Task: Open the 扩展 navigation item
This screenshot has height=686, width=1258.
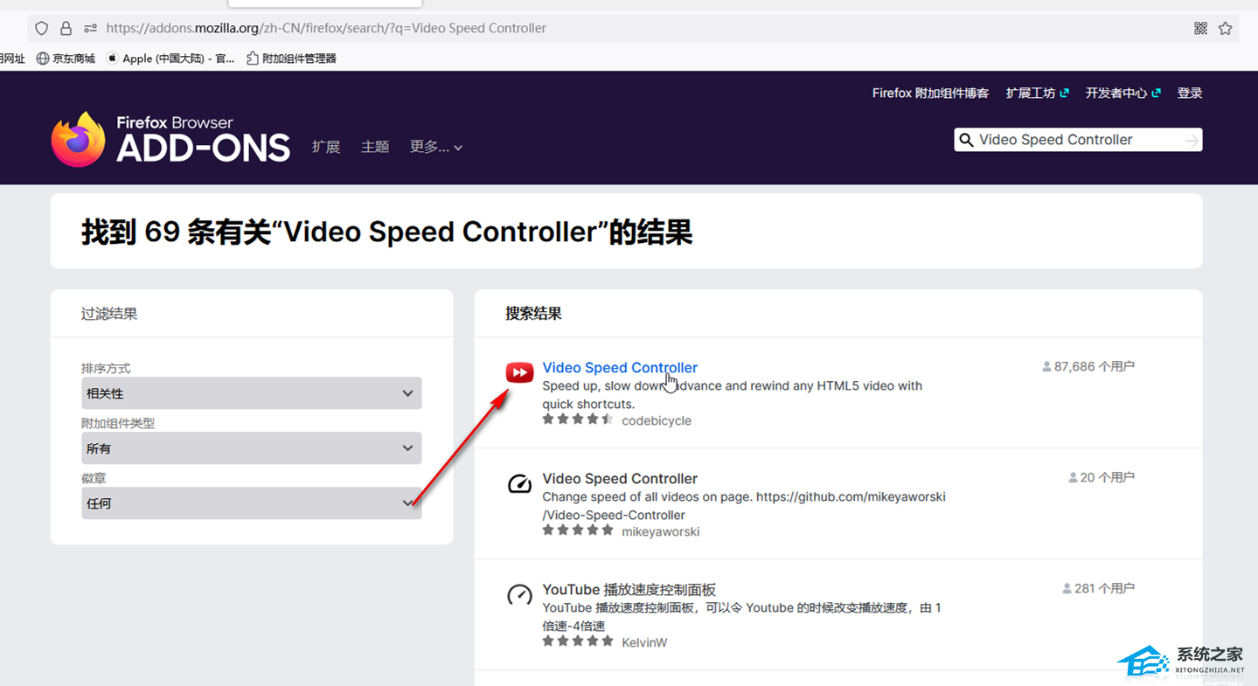Action: click(326, 147)
